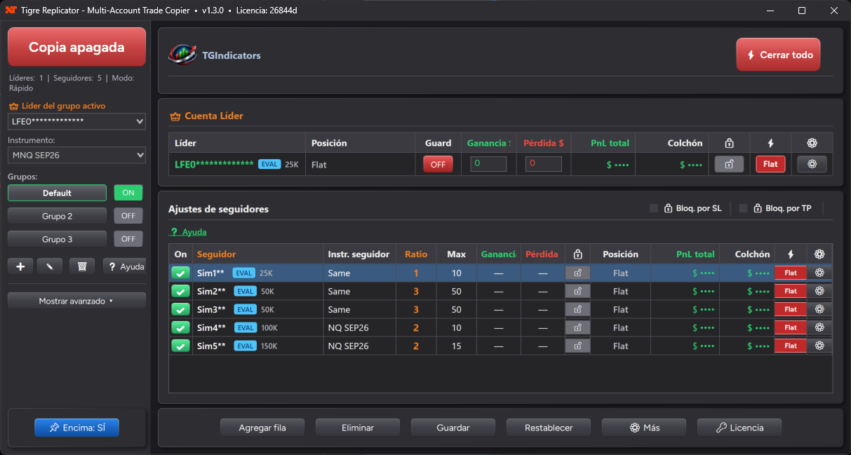Click Flat button for Sim2** row

tap(791, 291)
